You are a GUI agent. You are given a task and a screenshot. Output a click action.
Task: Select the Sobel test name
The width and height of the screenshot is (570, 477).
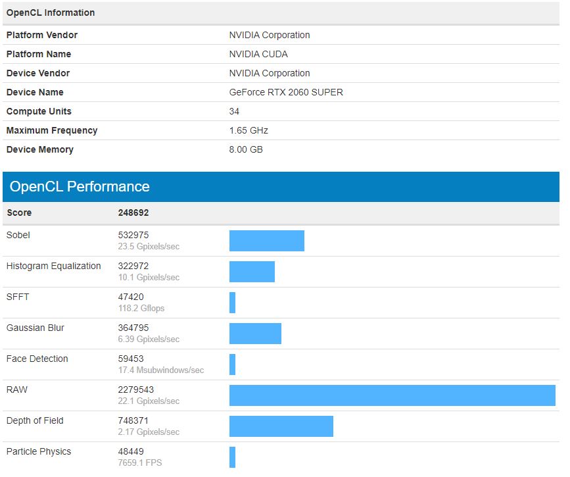pos(18,235)
